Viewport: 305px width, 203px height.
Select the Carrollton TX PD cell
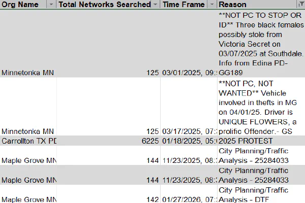28,141
